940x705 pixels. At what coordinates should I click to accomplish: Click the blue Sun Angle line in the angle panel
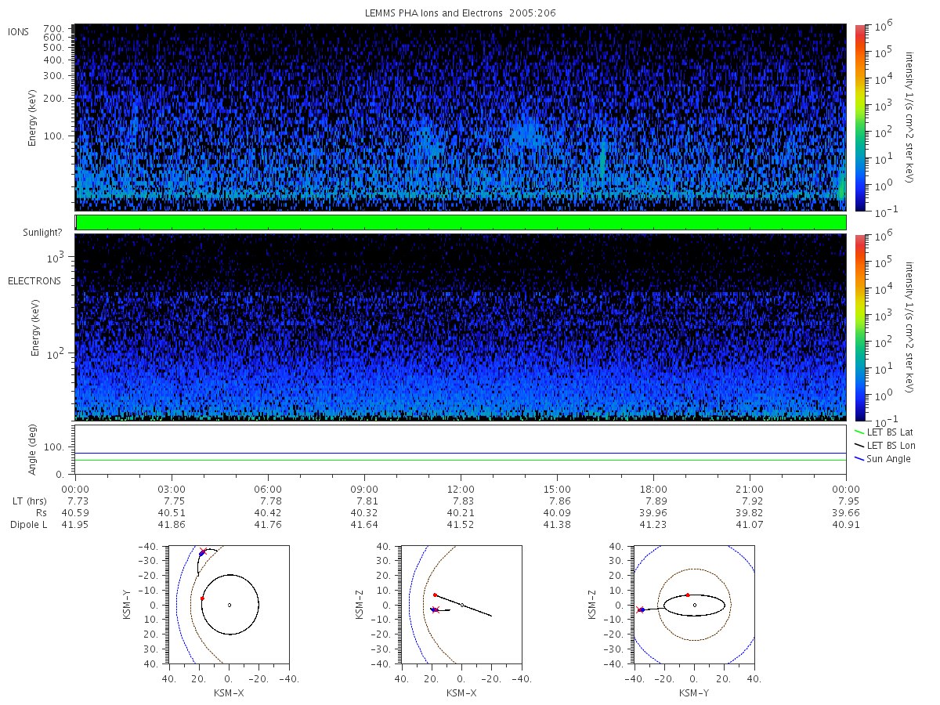pos(461,453)
